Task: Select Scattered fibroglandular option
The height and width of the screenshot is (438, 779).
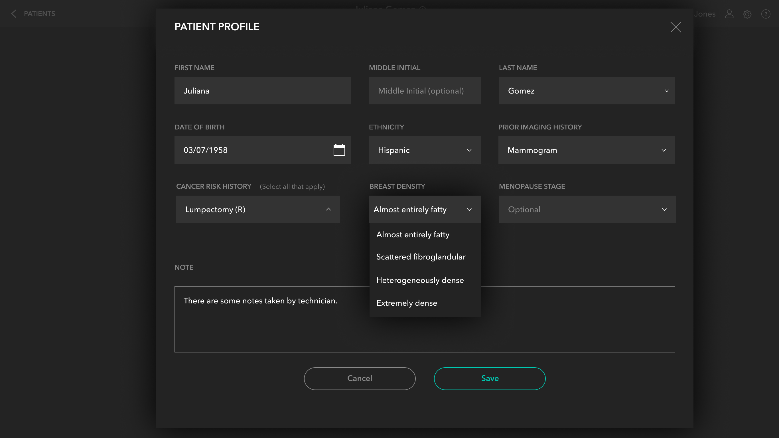Action: [x=421, y=257]
